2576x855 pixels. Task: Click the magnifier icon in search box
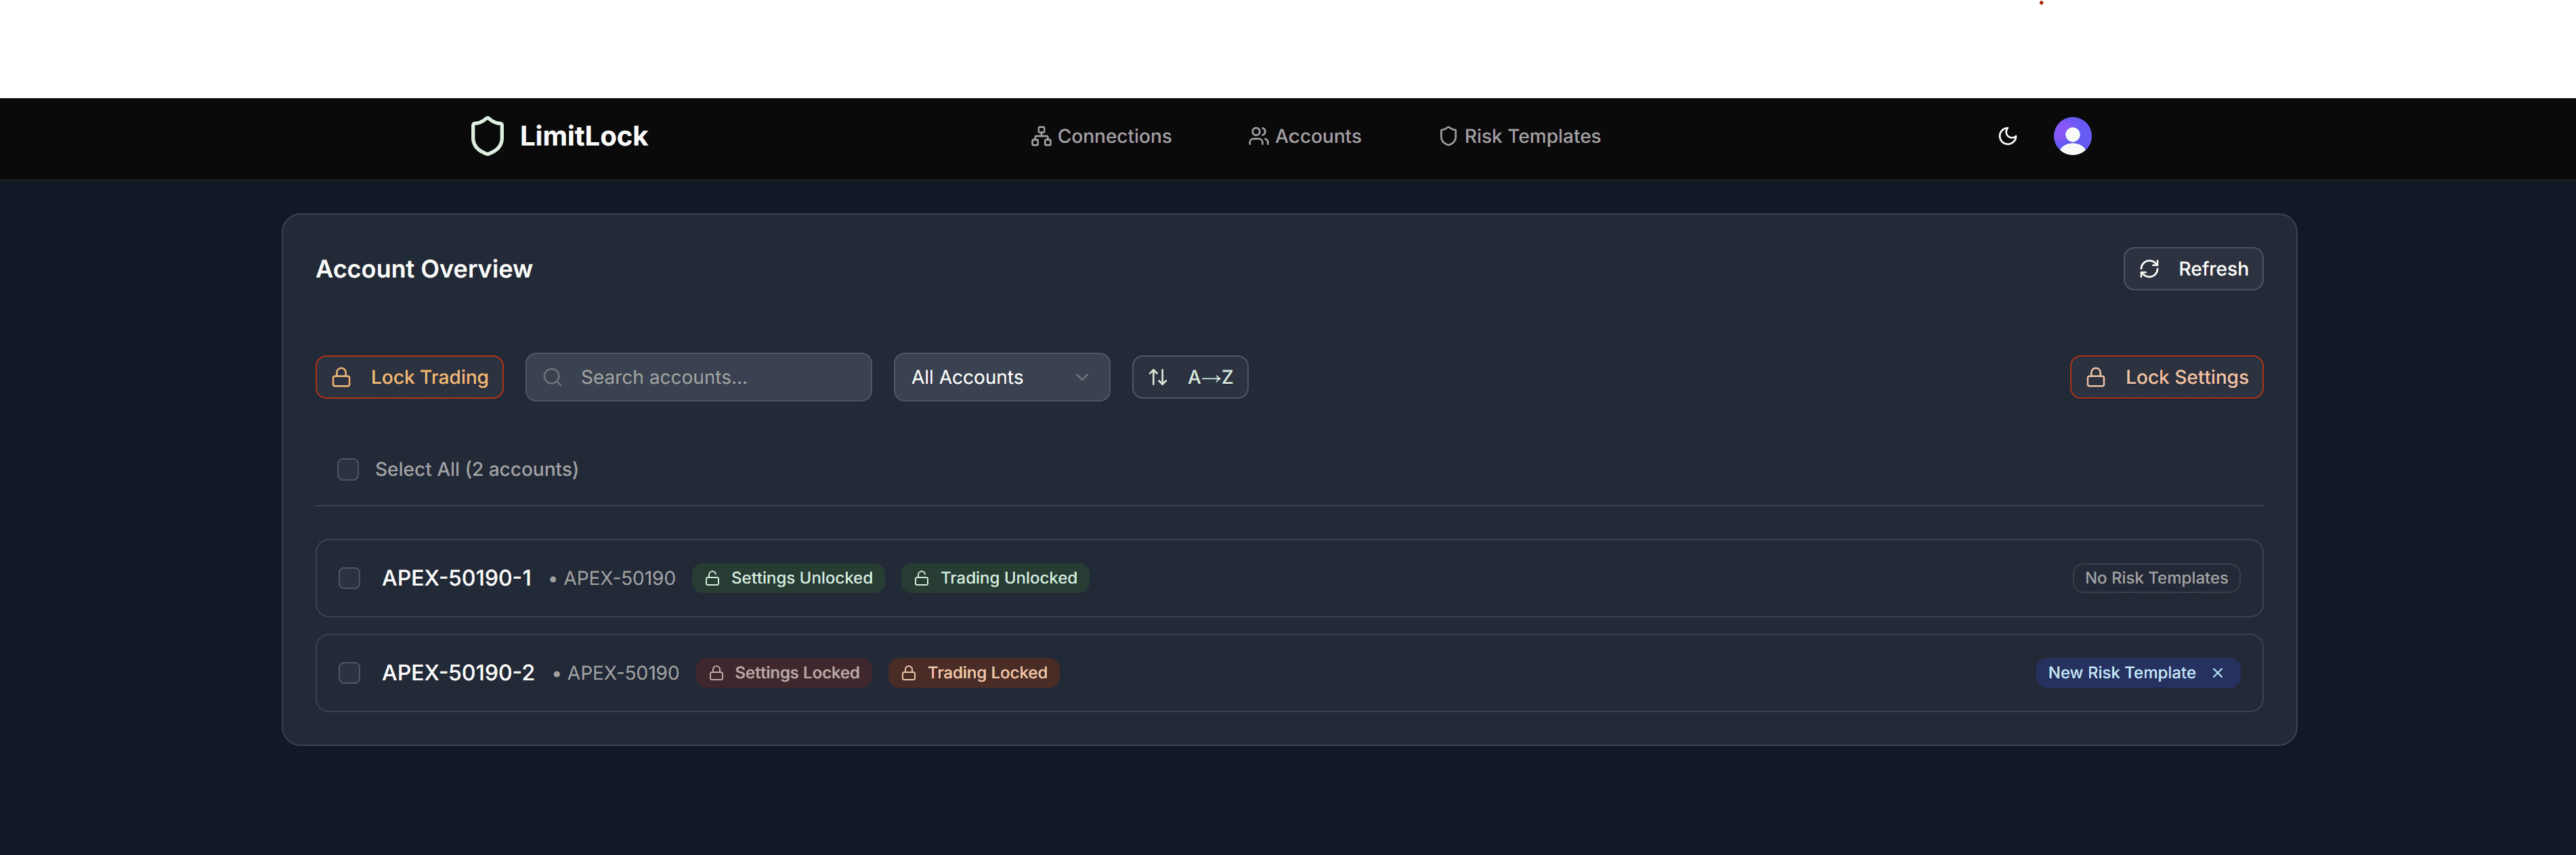coord(552,377)
